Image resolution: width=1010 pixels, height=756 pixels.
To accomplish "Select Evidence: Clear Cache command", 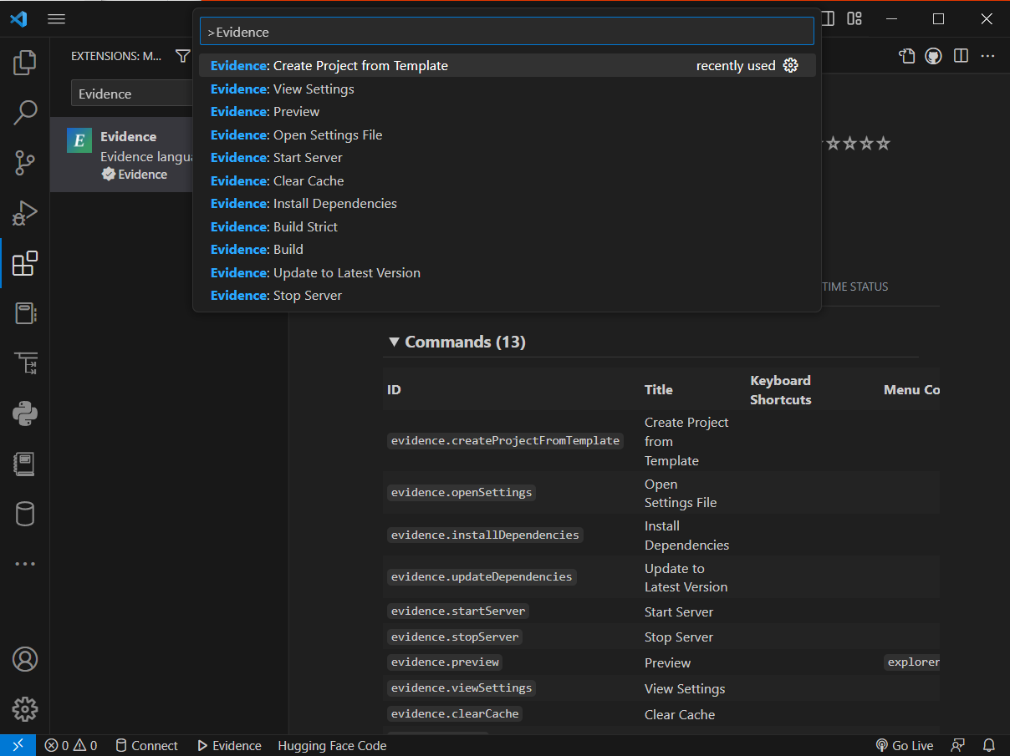I will (507, 180).
